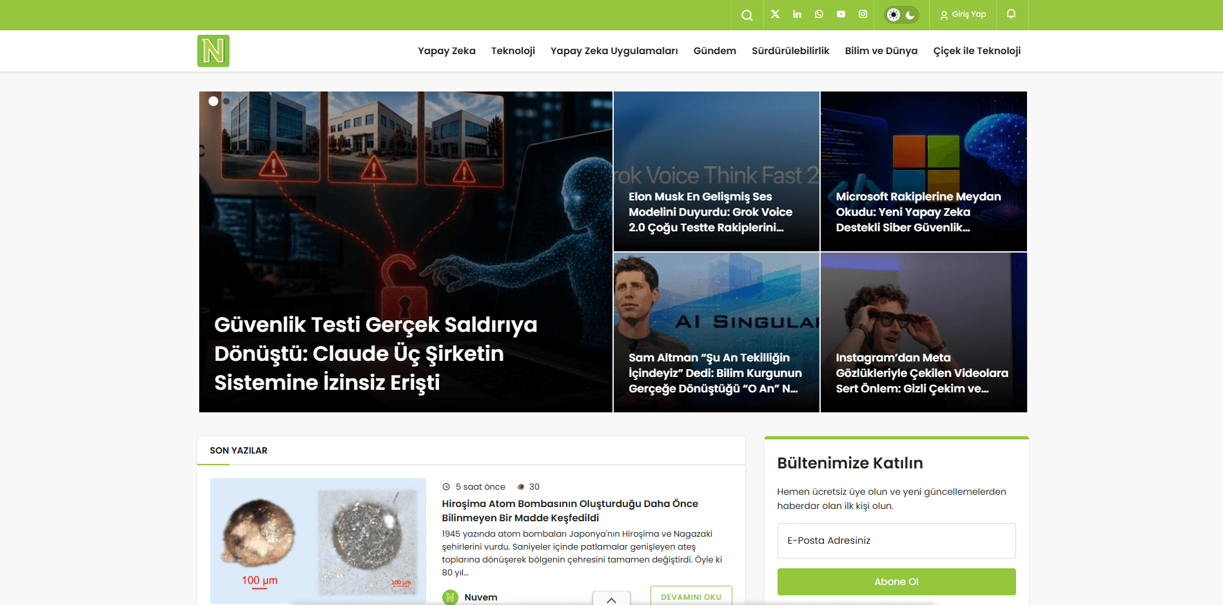Go to Sürdürülebilirlik menu item
The width and height of the screenshot is (1223, 605).
coord(790,51)
